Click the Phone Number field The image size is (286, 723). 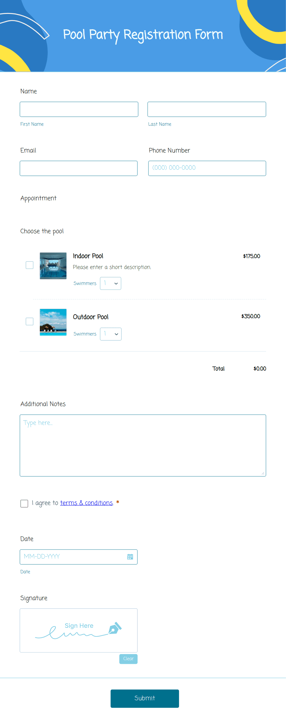(x=207, y=168)
